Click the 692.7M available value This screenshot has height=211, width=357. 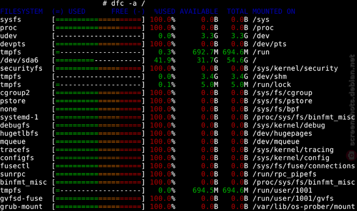tap(205, 52)
